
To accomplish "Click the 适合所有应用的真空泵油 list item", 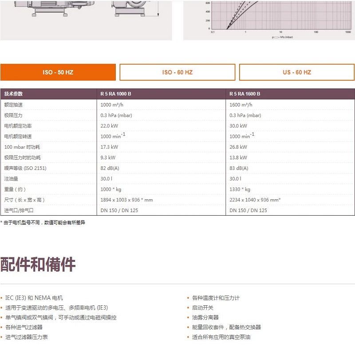I will (x=221, y=337).
